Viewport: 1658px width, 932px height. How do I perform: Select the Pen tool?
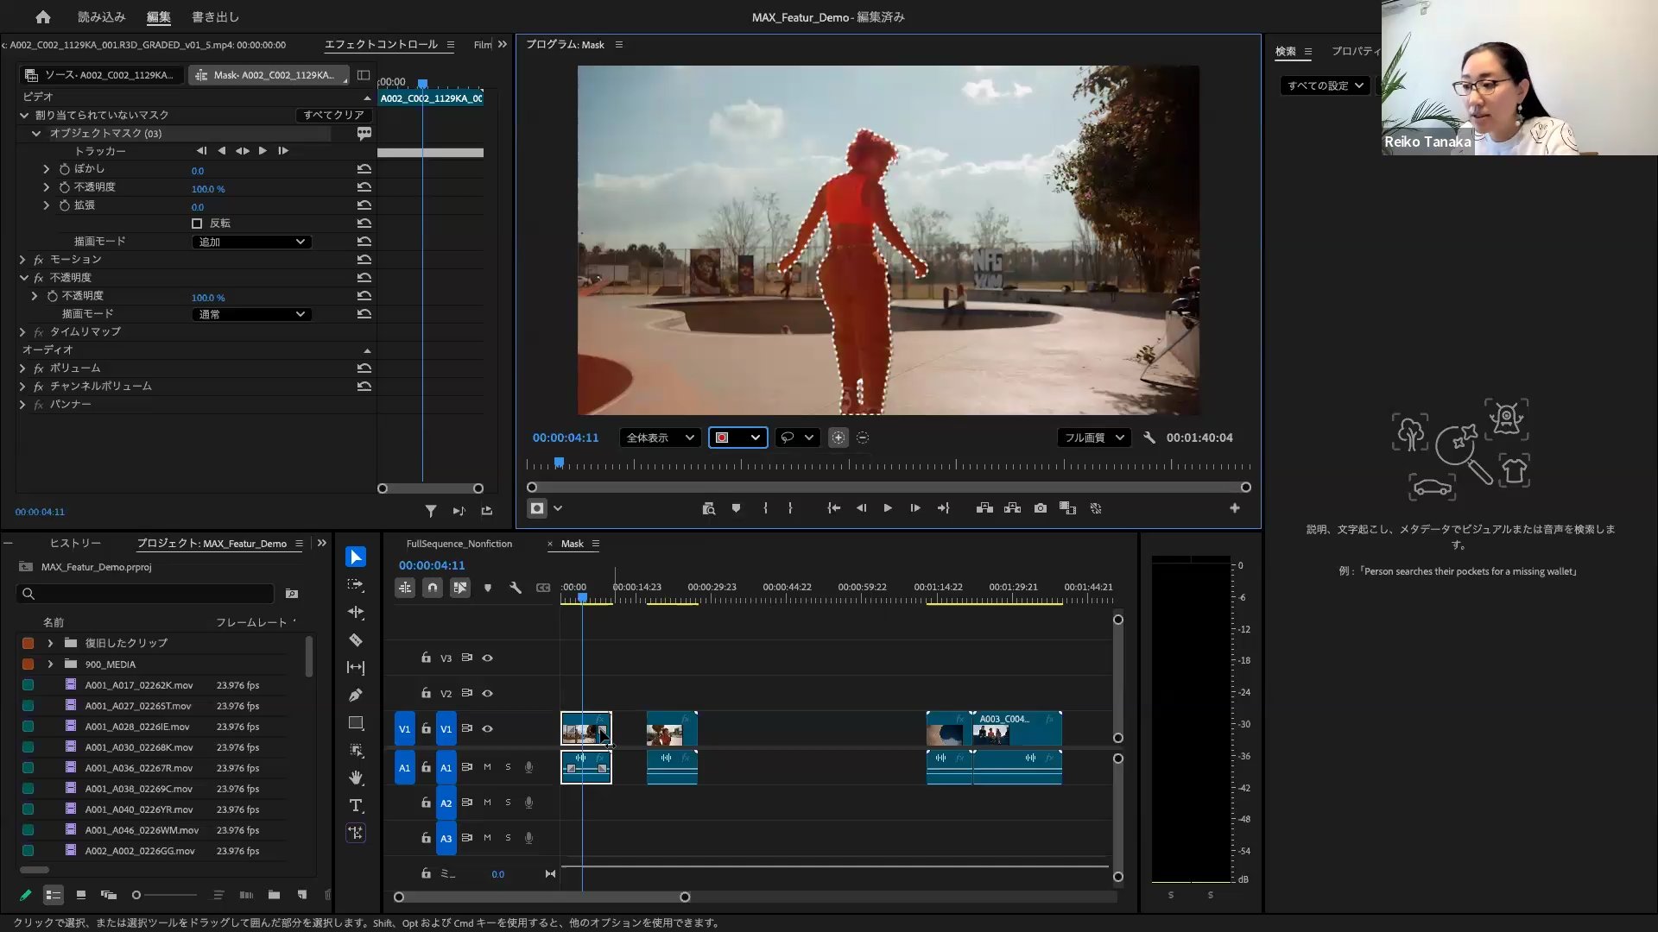click(356, 696)
